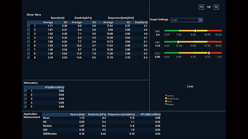Click the SWD scale slider marker

(178, 42)
